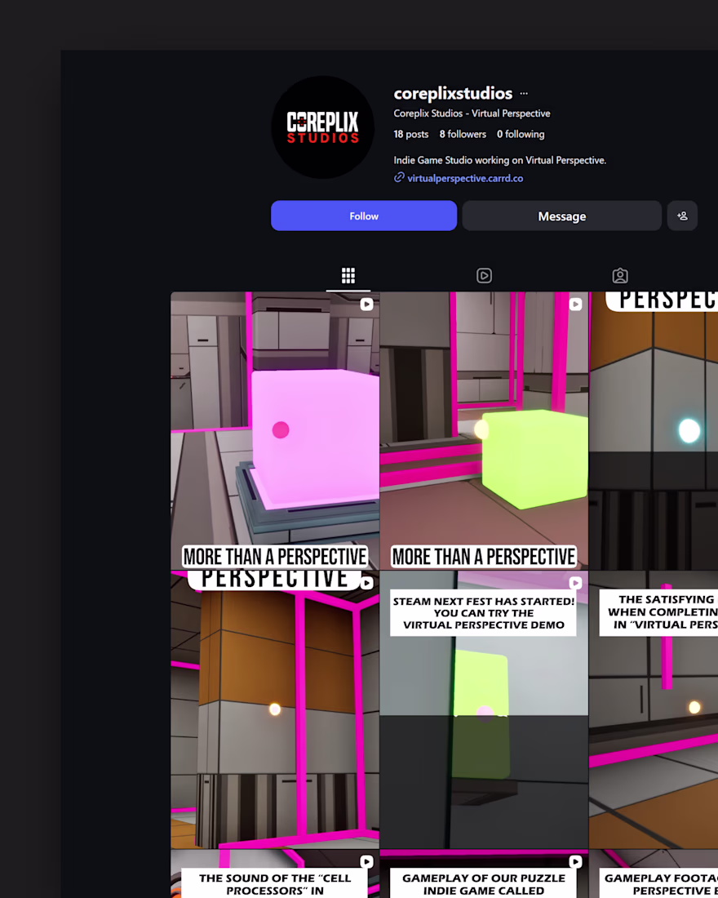Switch to the Reels tab
Viewport: 718px width, 898px height.
click(484, 275)
